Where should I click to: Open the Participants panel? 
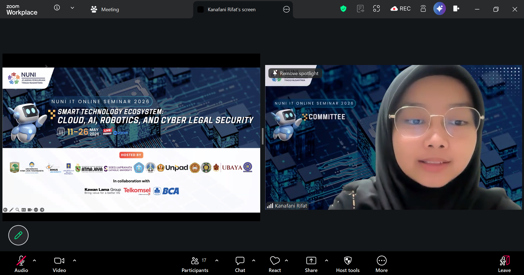coord(195,264)
